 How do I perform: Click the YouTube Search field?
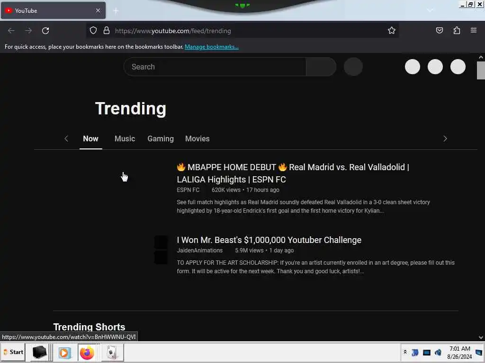tap(215, 67)
